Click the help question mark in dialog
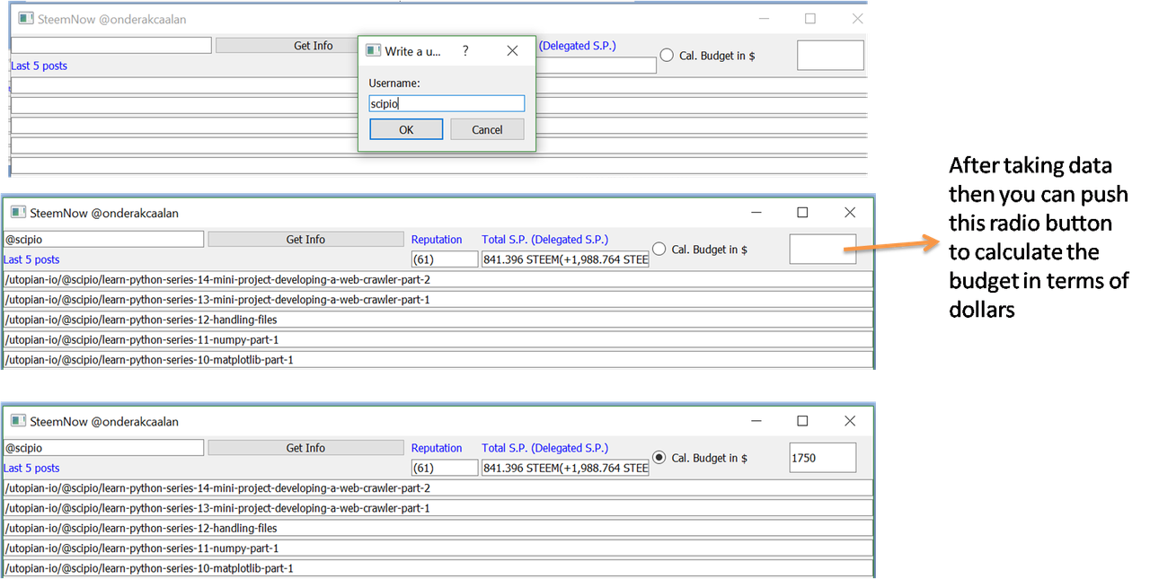The image size is (1150, 579). click(x=464, y=51)
